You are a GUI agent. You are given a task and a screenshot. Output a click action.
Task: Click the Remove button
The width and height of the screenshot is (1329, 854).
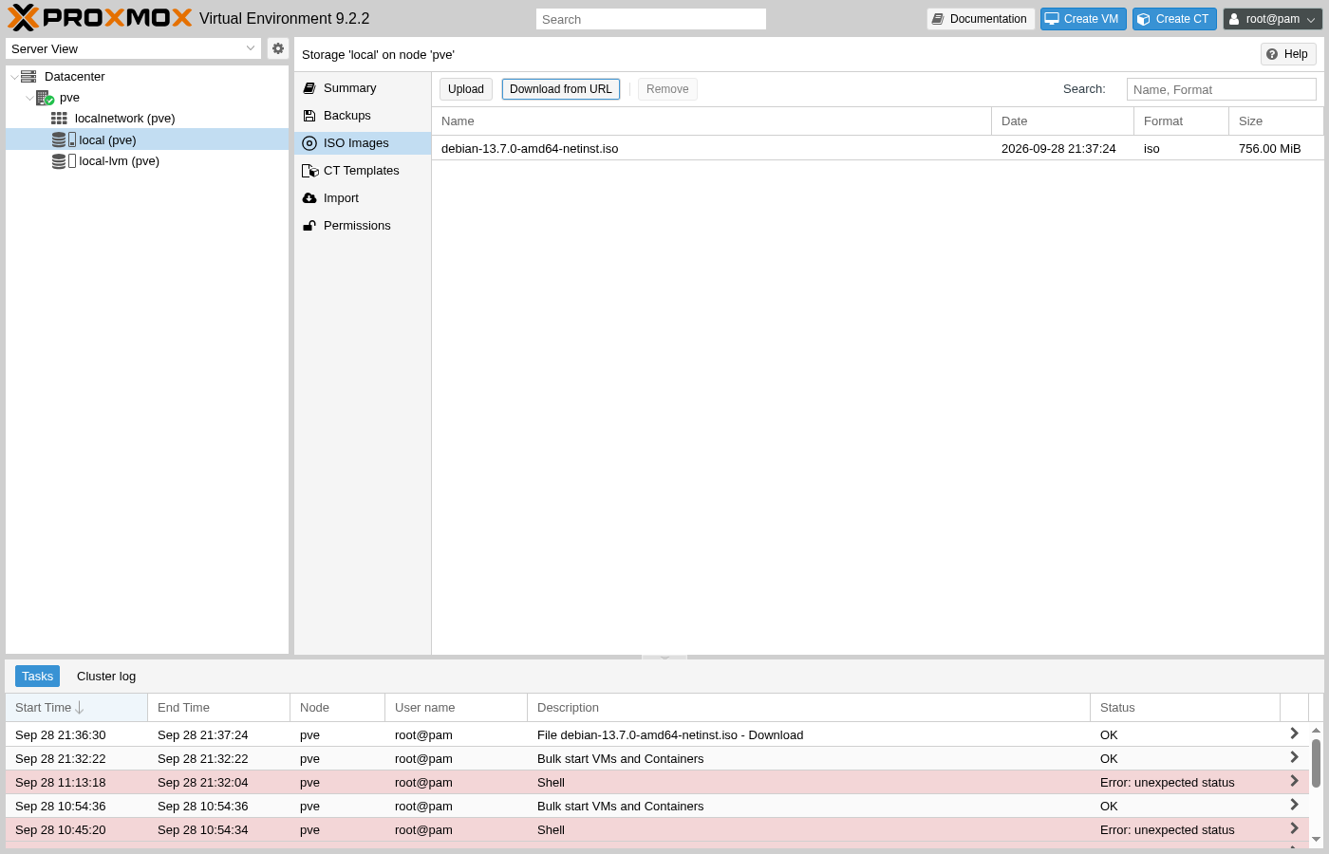667,89
